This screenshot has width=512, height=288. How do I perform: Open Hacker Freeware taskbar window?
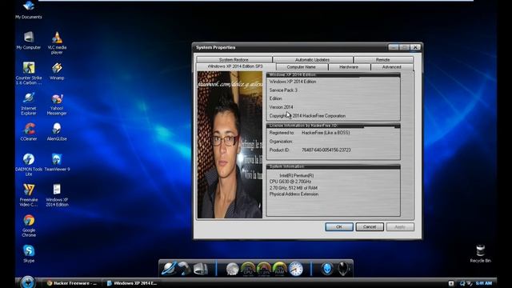point(72,283)
